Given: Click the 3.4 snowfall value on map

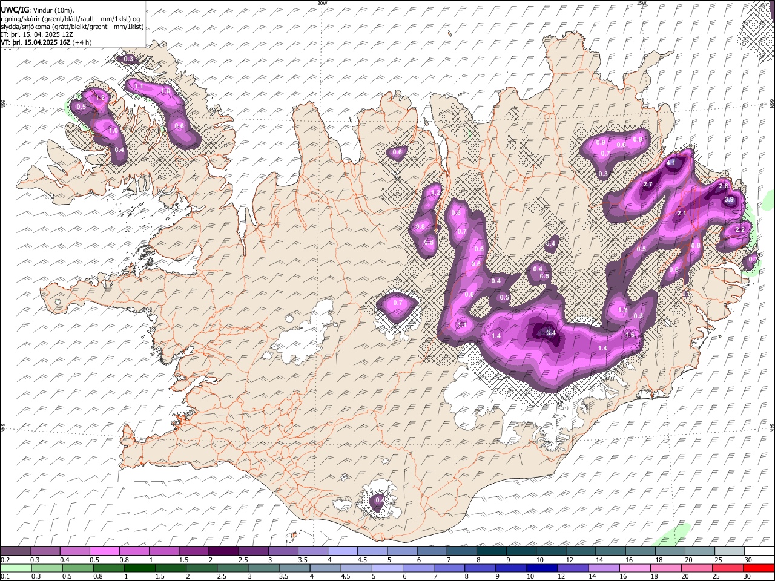Looking at the screenshot, I should [x=550, y=333].
